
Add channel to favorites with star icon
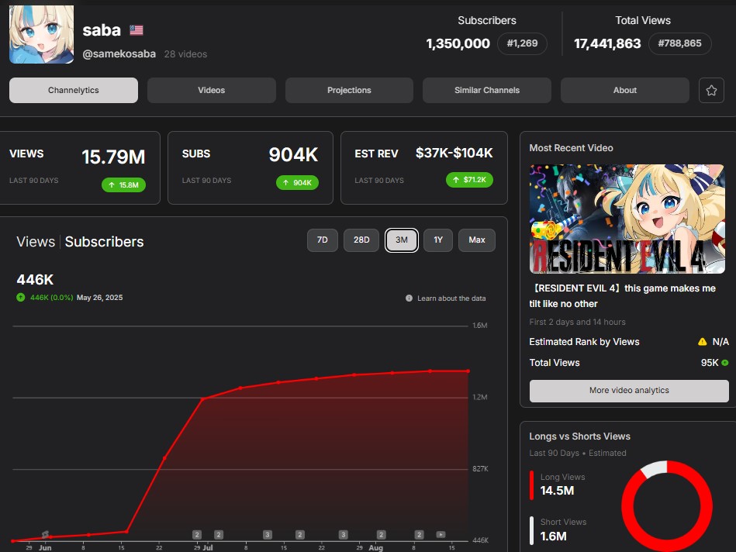(x=711, y=90)
